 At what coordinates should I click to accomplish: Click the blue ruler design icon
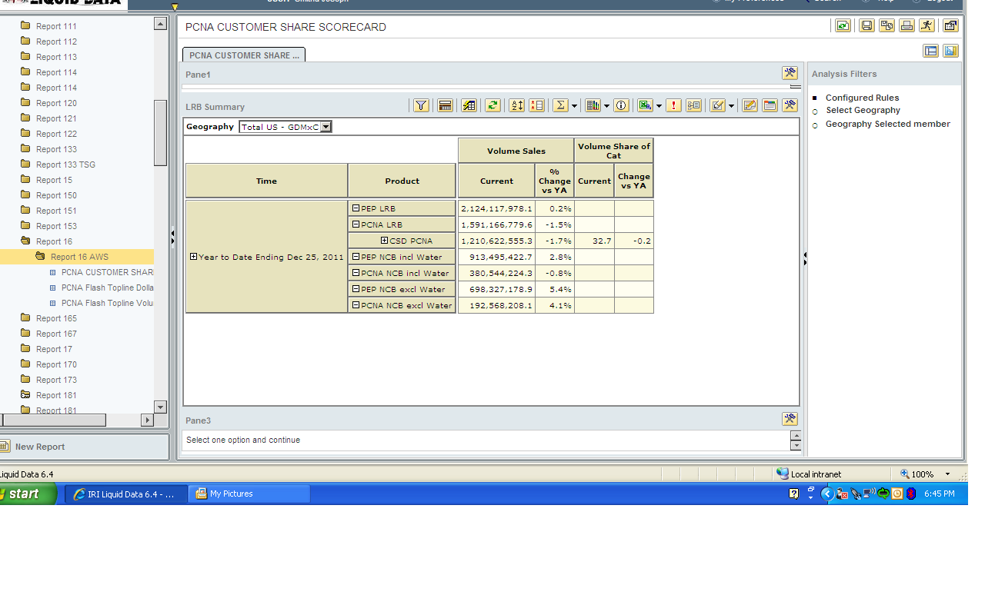click(x=950, y=51)
